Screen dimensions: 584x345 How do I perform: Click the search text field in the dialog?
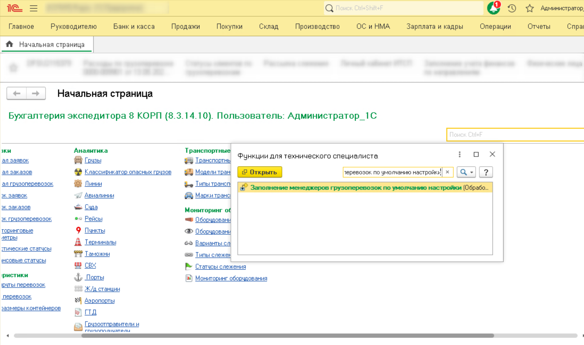tap(393, 172)
